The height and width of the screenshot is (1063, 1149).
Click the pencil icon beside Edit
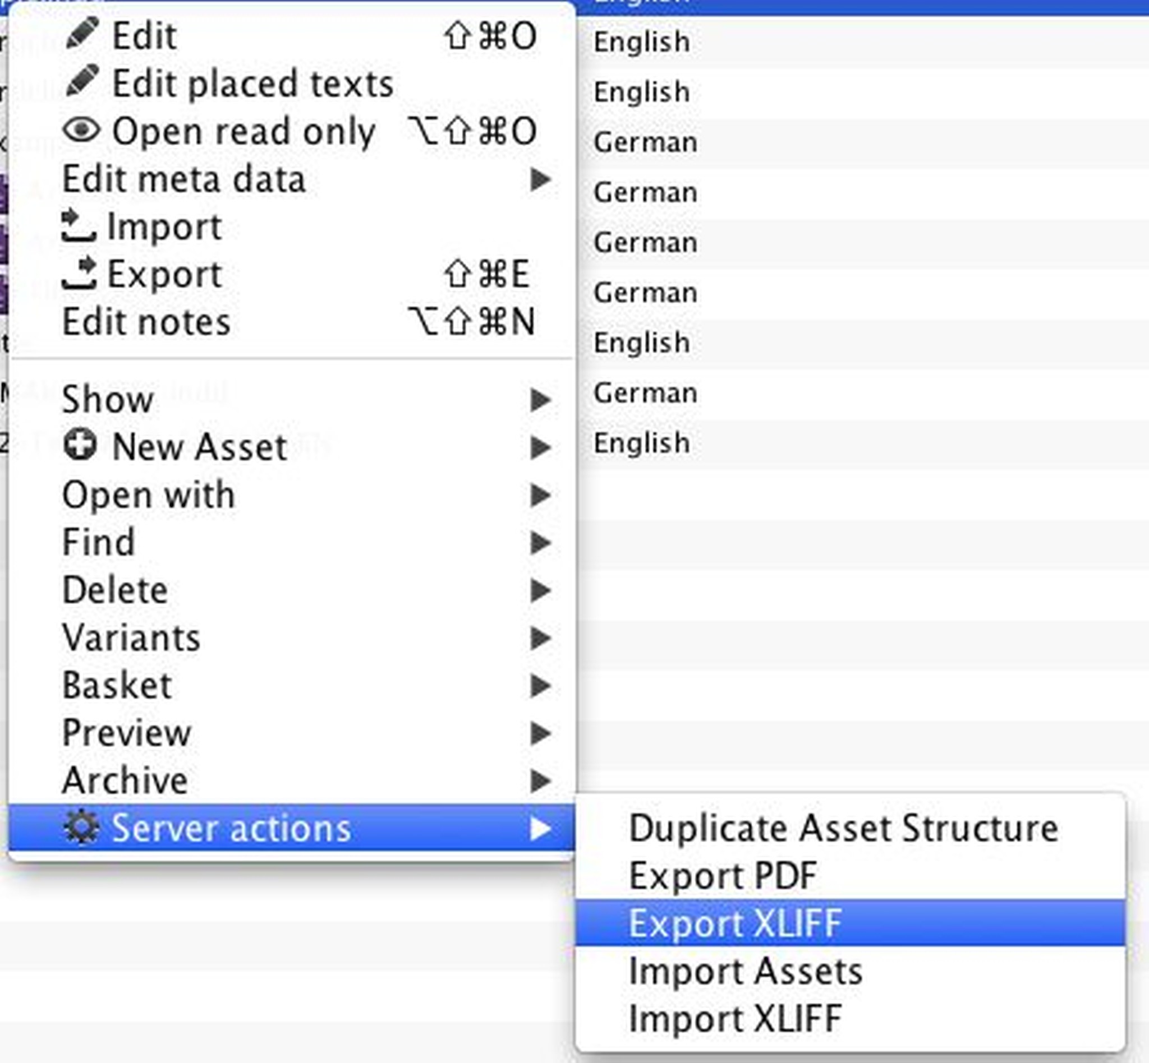point(82,34)
